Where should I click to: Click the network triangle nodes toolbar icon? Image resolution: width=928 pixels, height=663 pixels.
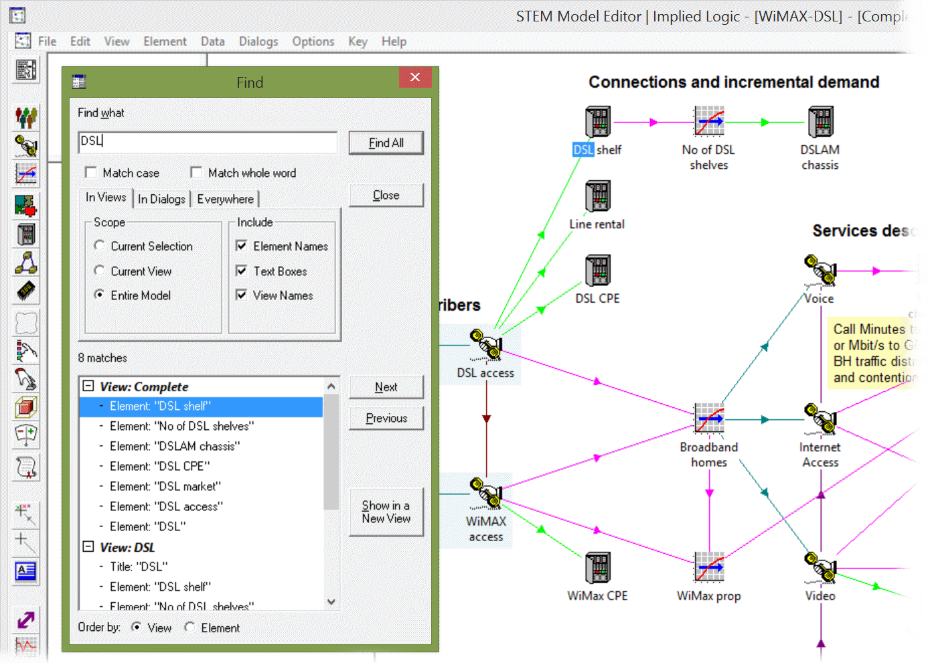[26, 263]
